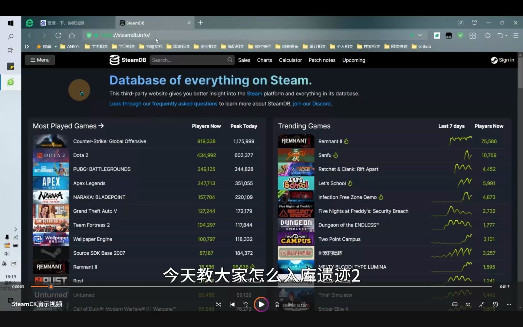Open Ratchet & Clank: Rift Apart

click(x=348, y=169)
